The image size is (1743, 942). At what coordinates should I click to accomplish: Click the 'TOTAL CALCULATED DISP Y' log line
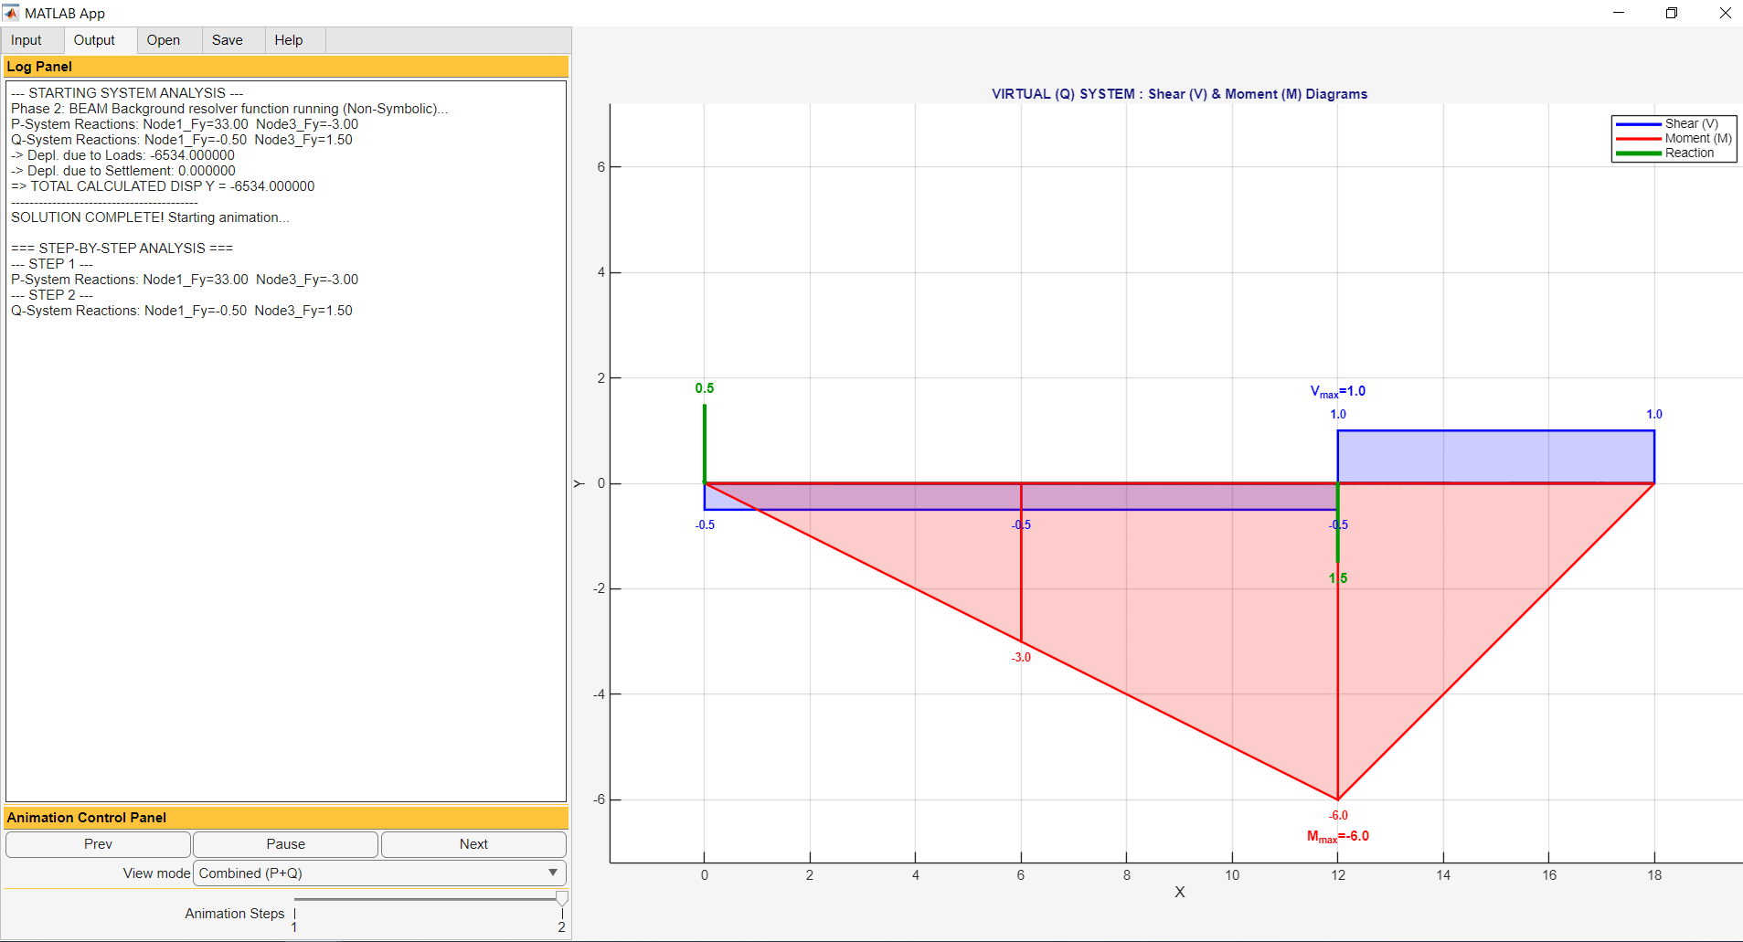coord(163,186)
